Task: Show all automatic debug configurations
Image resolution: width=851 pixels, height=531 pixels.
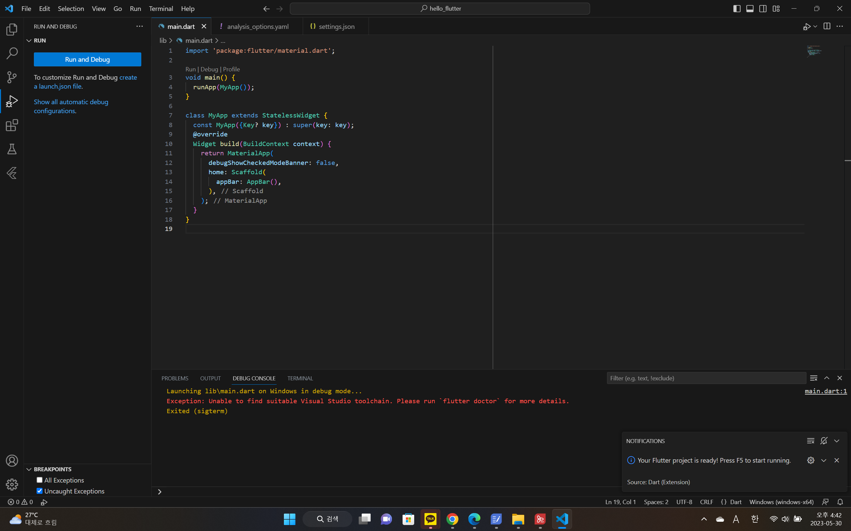Action: (x=71, y=107)
